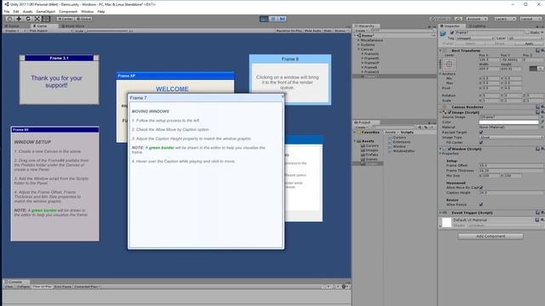Click the Step frame button

[282, 19]
